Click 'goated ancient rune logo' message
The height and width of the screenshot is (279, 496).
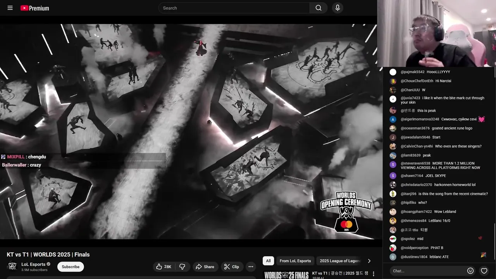452,128
